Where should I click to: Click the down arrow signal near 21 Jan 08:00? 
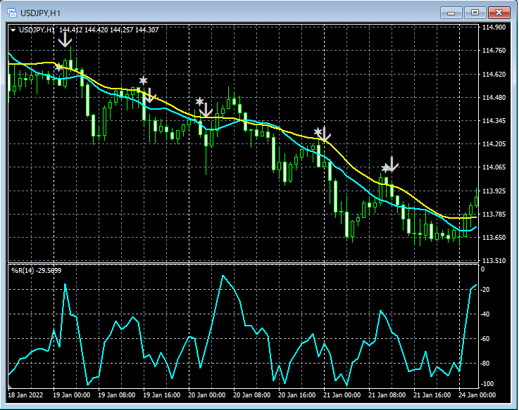(392, 165)
